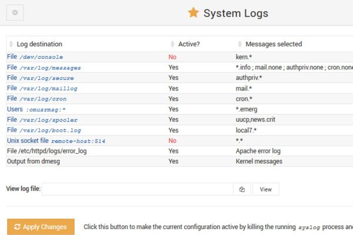Open the module config gear icon
The height and width of the screenshot is (235, 353).
point(15,12)
